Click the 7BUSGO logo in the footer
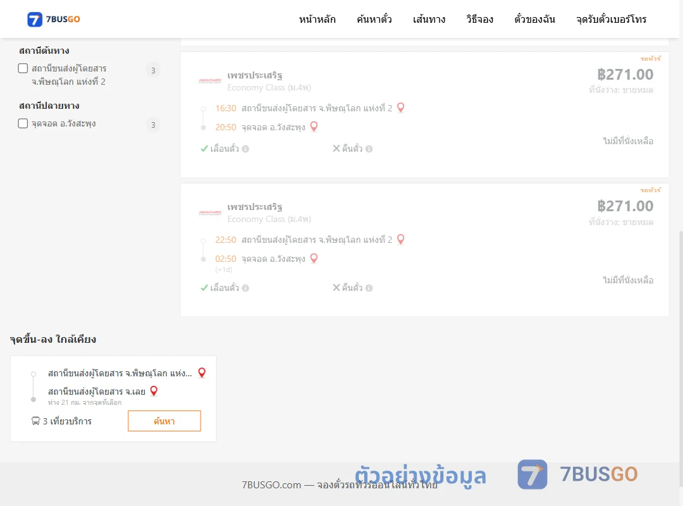This screenshot has width=683, height=506. 577,474
